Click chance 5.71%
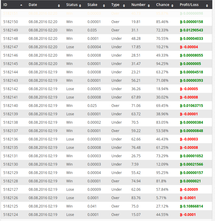 click(x=161, y=198)
